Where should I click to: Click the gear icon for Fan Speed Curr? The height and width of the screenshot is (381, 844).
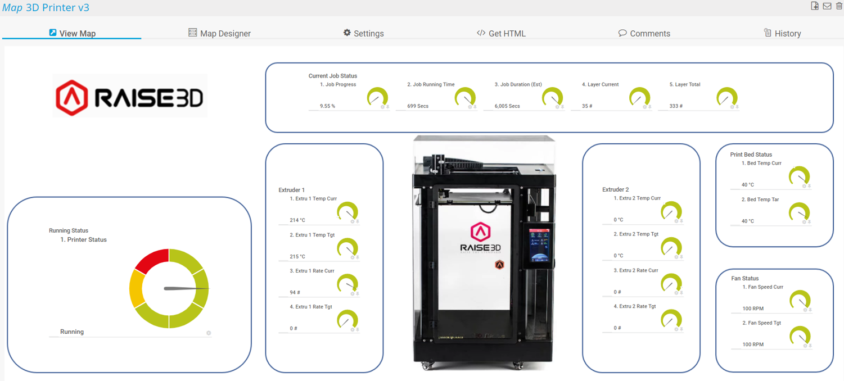[805, 310]
